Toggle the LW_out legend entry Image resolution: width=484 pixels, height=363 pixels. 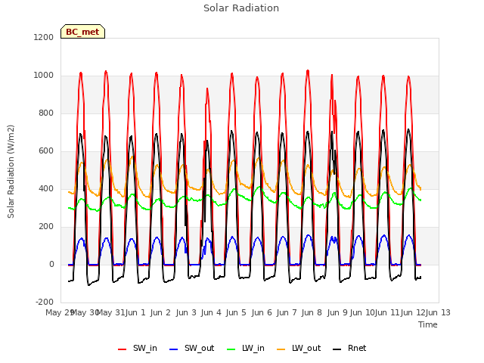point(299,349)
